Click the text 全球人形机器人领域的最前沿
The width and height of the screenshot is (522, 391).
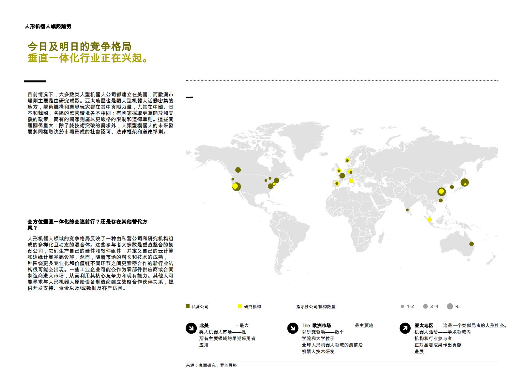pyautogui.click(x=332, y=345)
